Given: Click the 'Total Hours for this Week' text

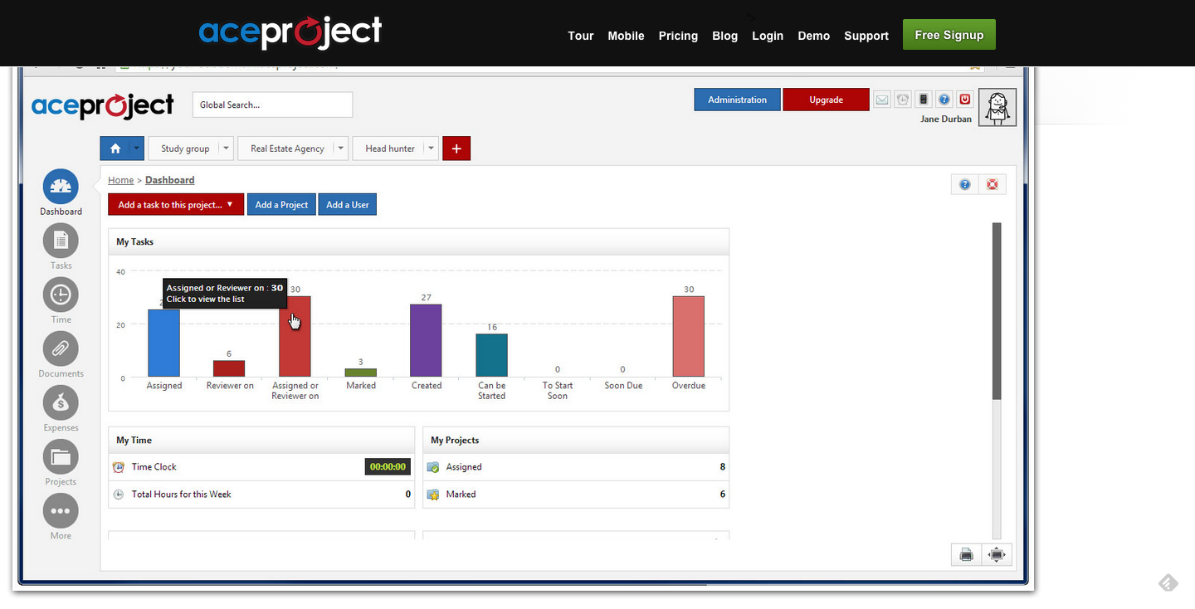Looking at the screenshot, I should (x=182, y=495).
